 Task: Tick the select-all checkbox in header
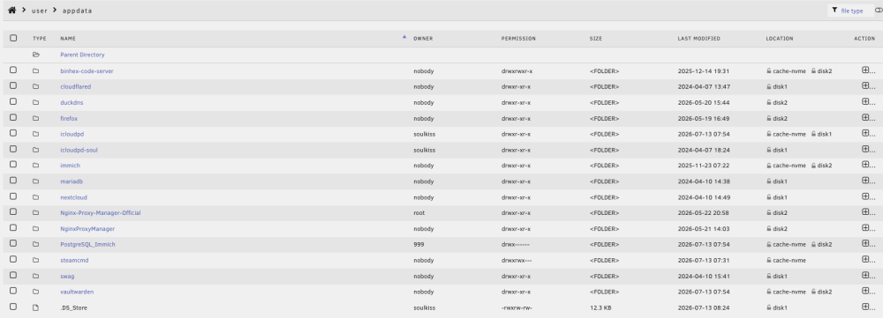coord(13,38)
